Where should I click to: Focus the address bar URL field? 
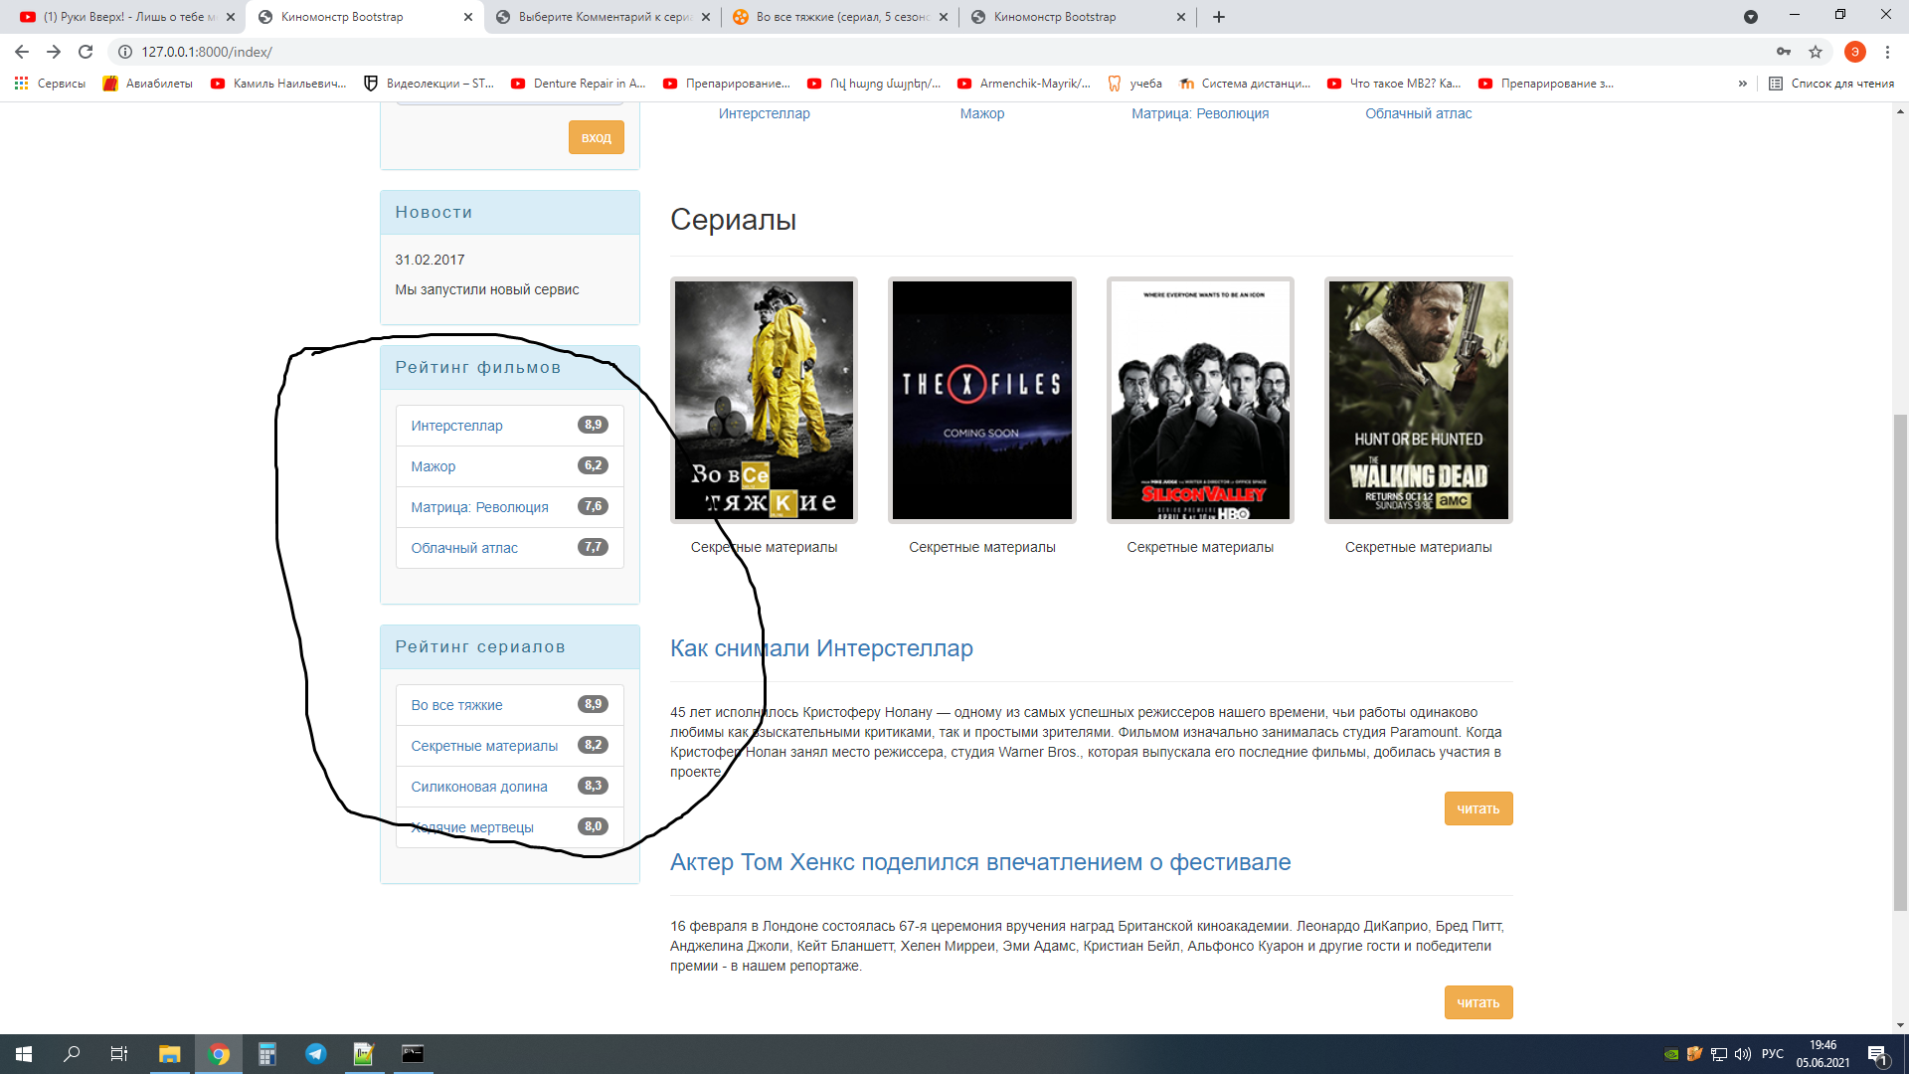pos(945,52)
